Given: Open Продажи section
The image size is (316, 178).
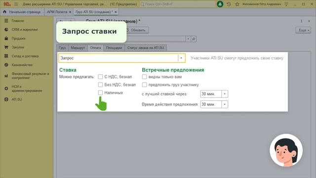Looking at the screenshot, I should pyautogui.click(x=18, y=39).
